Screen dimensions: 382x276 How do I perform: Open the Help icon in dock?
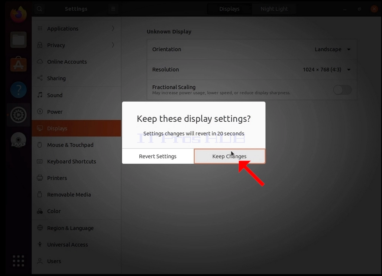pos(19,90)
